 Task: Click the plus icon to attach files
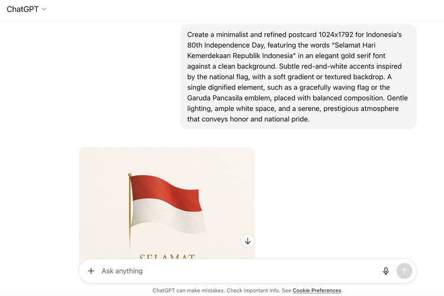point(91,271)
